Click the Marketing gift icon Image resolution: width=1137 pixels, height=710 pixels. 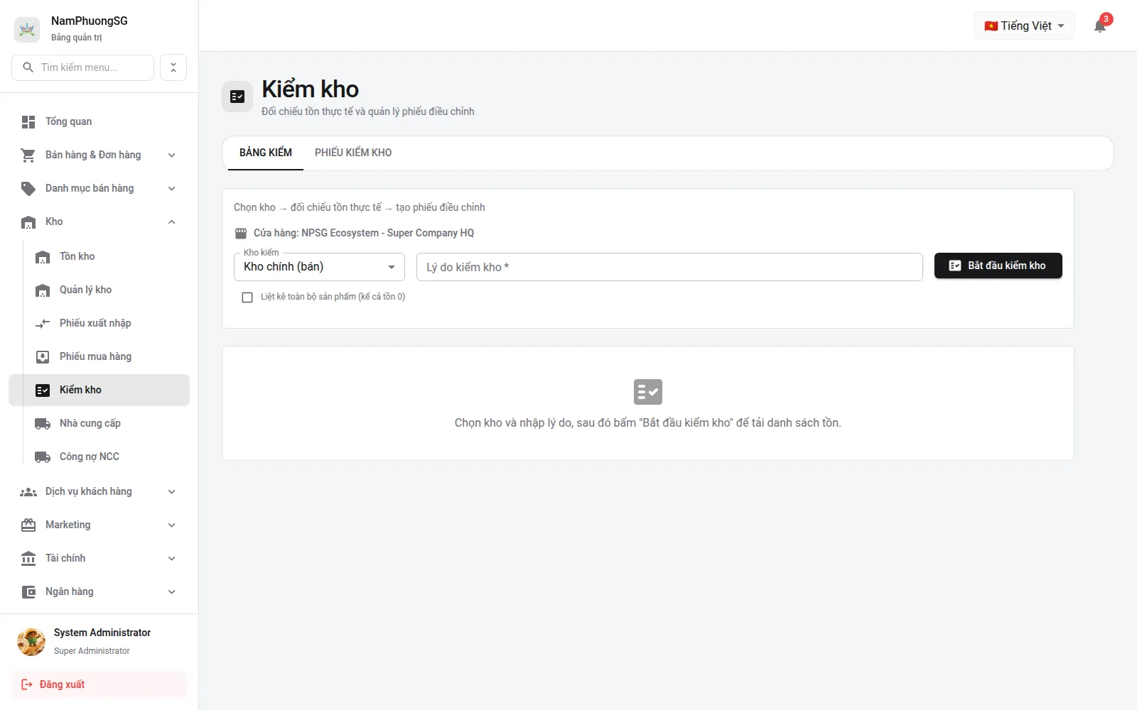(28, 525)
